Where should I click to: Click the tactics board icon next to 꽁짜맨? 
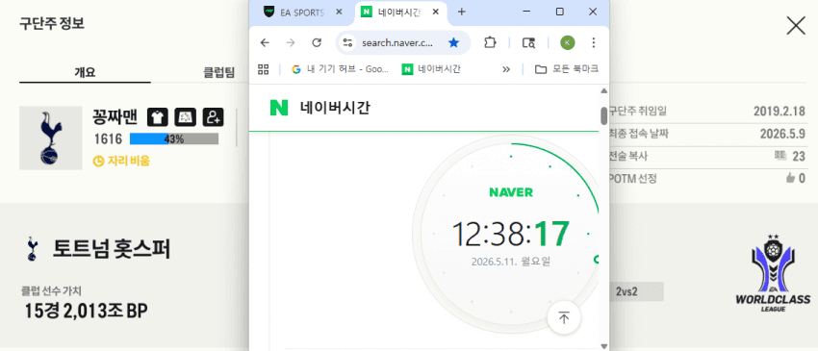[185, 116]
